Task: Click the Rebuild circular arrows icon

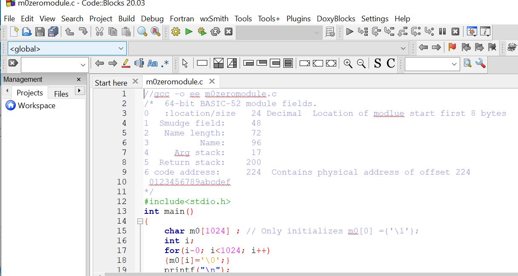Action: point(215,32)
